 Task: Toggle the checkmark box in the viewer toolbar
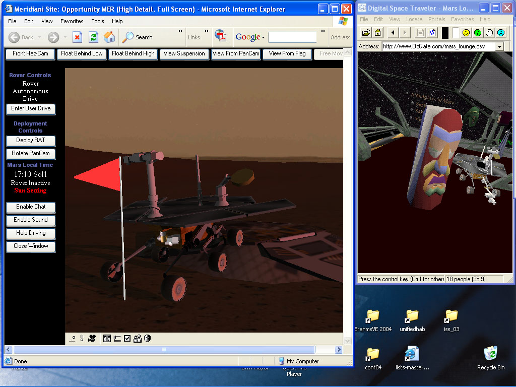point(127,339)
